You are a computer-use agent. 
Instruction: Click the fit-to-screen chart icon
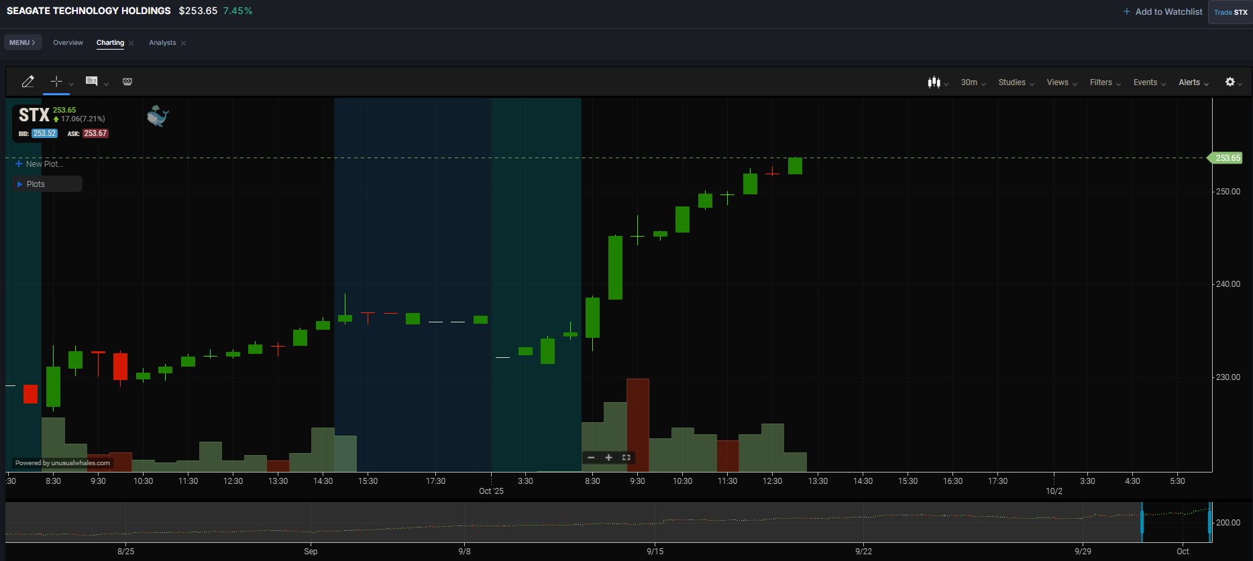pos(626,458)
